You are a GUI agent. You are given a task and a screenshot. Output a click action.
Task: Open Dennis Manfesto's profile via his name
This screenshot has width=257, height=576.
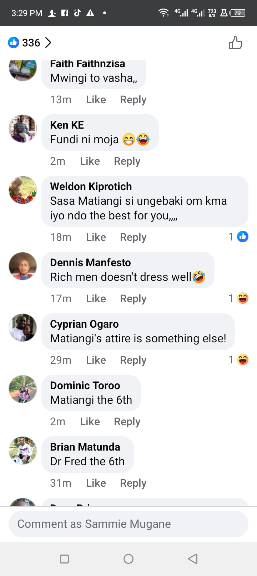click(x=90, y=263)
